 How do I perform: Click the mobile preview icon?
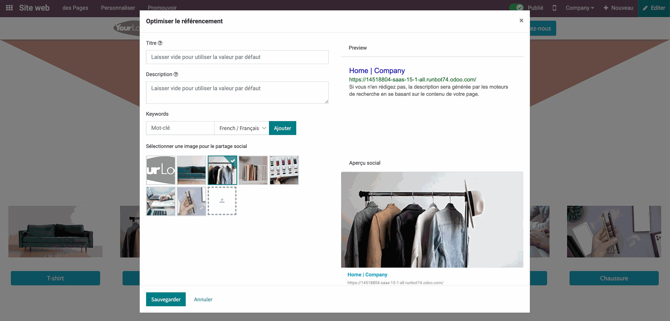pyautogui.click(x=554, y=8)
